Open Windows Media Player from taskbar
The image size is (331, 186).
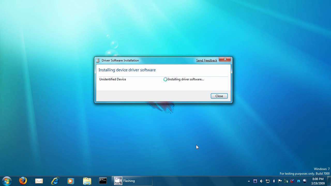(71, 181)
